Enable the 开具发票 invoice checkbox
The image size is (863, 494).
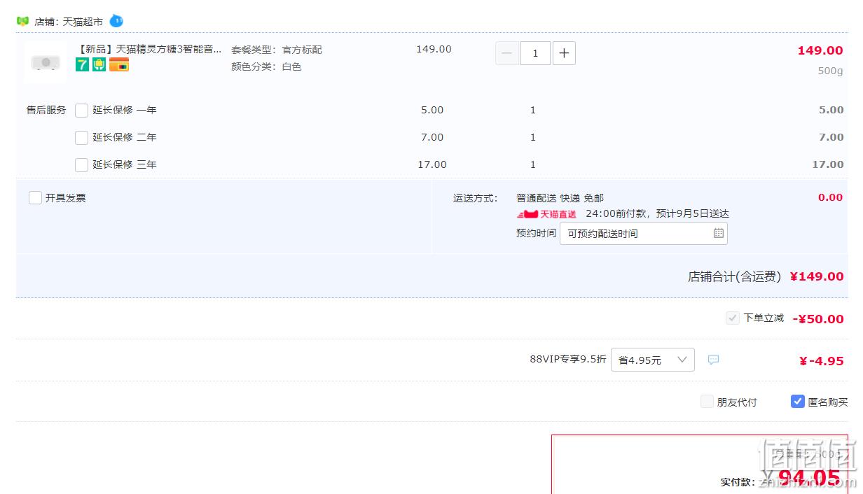point(35,197)
